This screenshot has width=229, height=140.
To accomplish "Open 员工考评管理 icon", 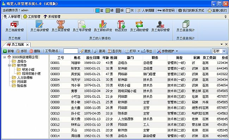I will pyautogui.click(x=82, y=26).
